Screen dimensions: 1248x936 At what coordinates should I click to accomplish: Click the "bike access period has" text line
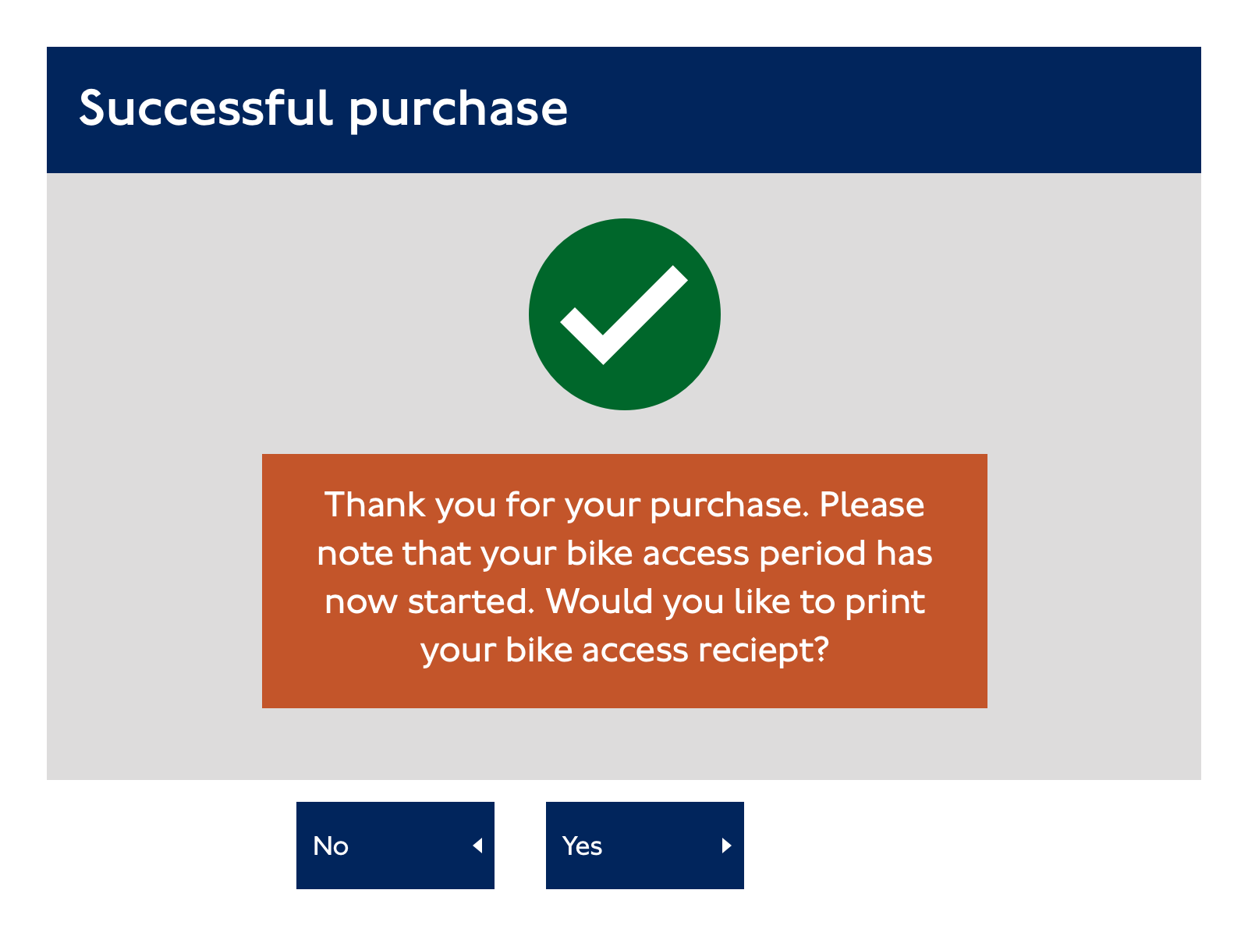750,553
